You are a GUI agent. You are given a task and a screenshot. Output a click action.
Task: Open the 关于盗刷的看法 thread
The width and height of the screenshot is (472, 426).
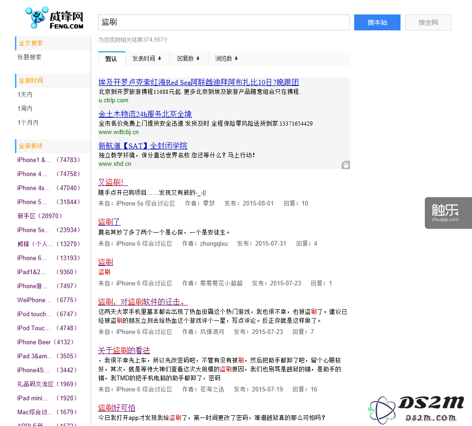click(x=124, y=350)
